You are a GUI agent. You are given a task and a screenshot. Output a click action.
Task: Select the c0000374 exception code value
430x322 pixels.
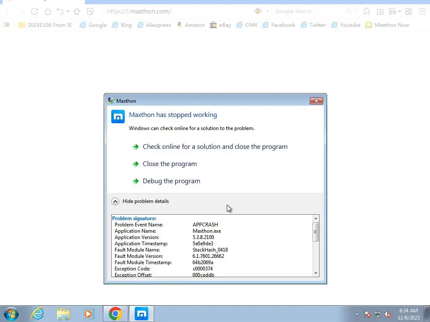(x=203, y=269)
